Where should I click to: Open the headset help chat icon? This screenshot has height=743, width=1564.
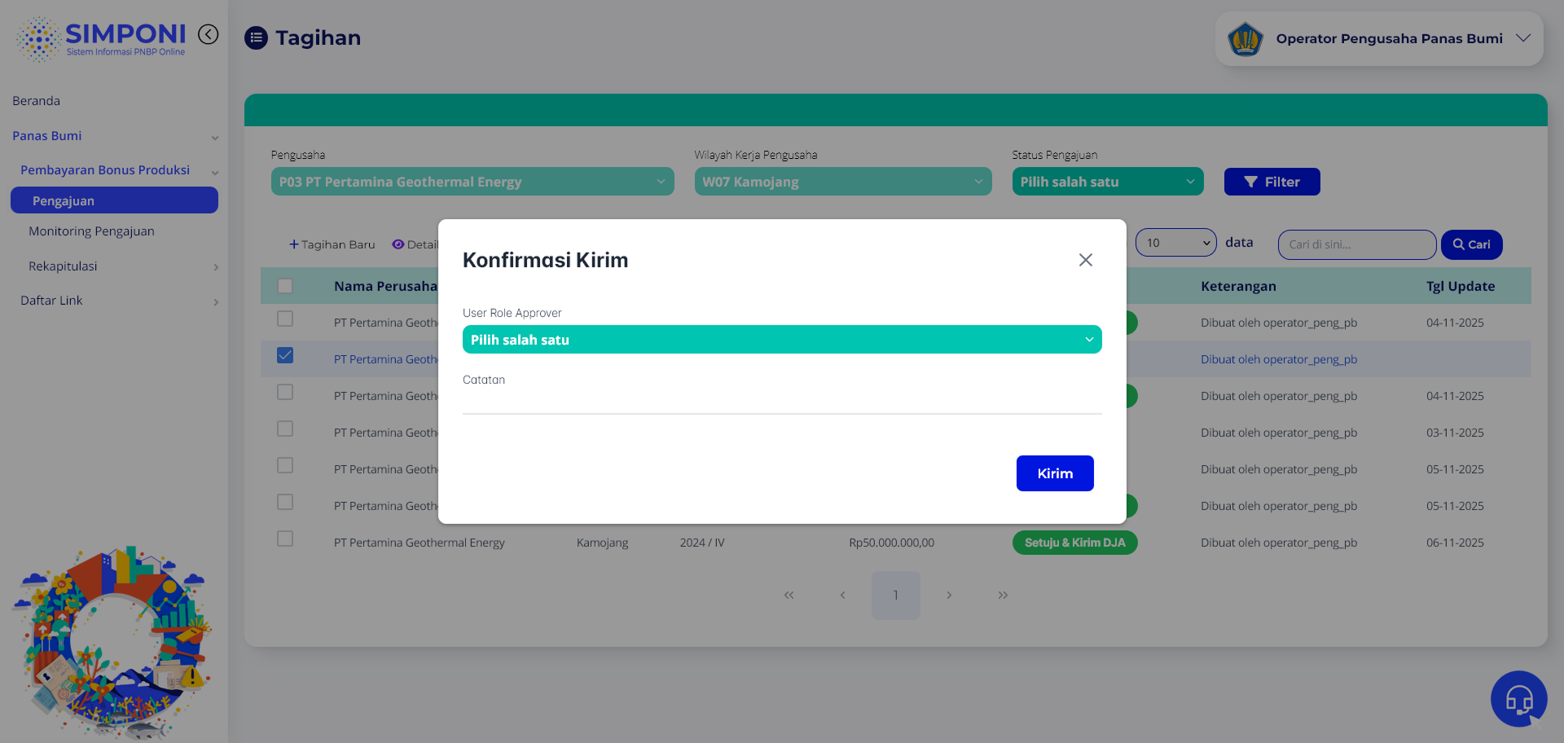tap(1518, 698)
